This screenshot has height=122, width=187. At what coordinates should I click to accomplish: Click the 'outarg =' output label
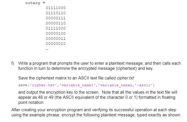coord(35,3)
